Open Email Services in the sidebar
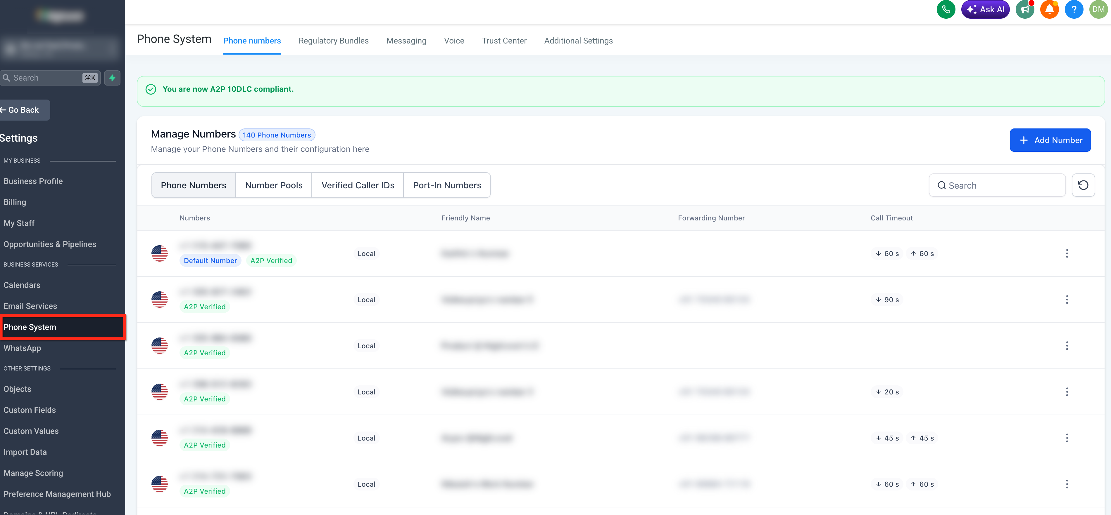This screenshot has height=515, width=1111. tap(30, 306)
